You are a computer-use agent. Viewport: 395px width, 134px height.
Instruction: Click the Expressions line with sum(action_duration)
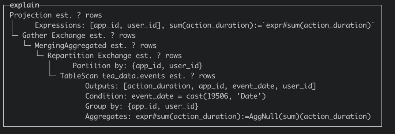tap(205, 25)
